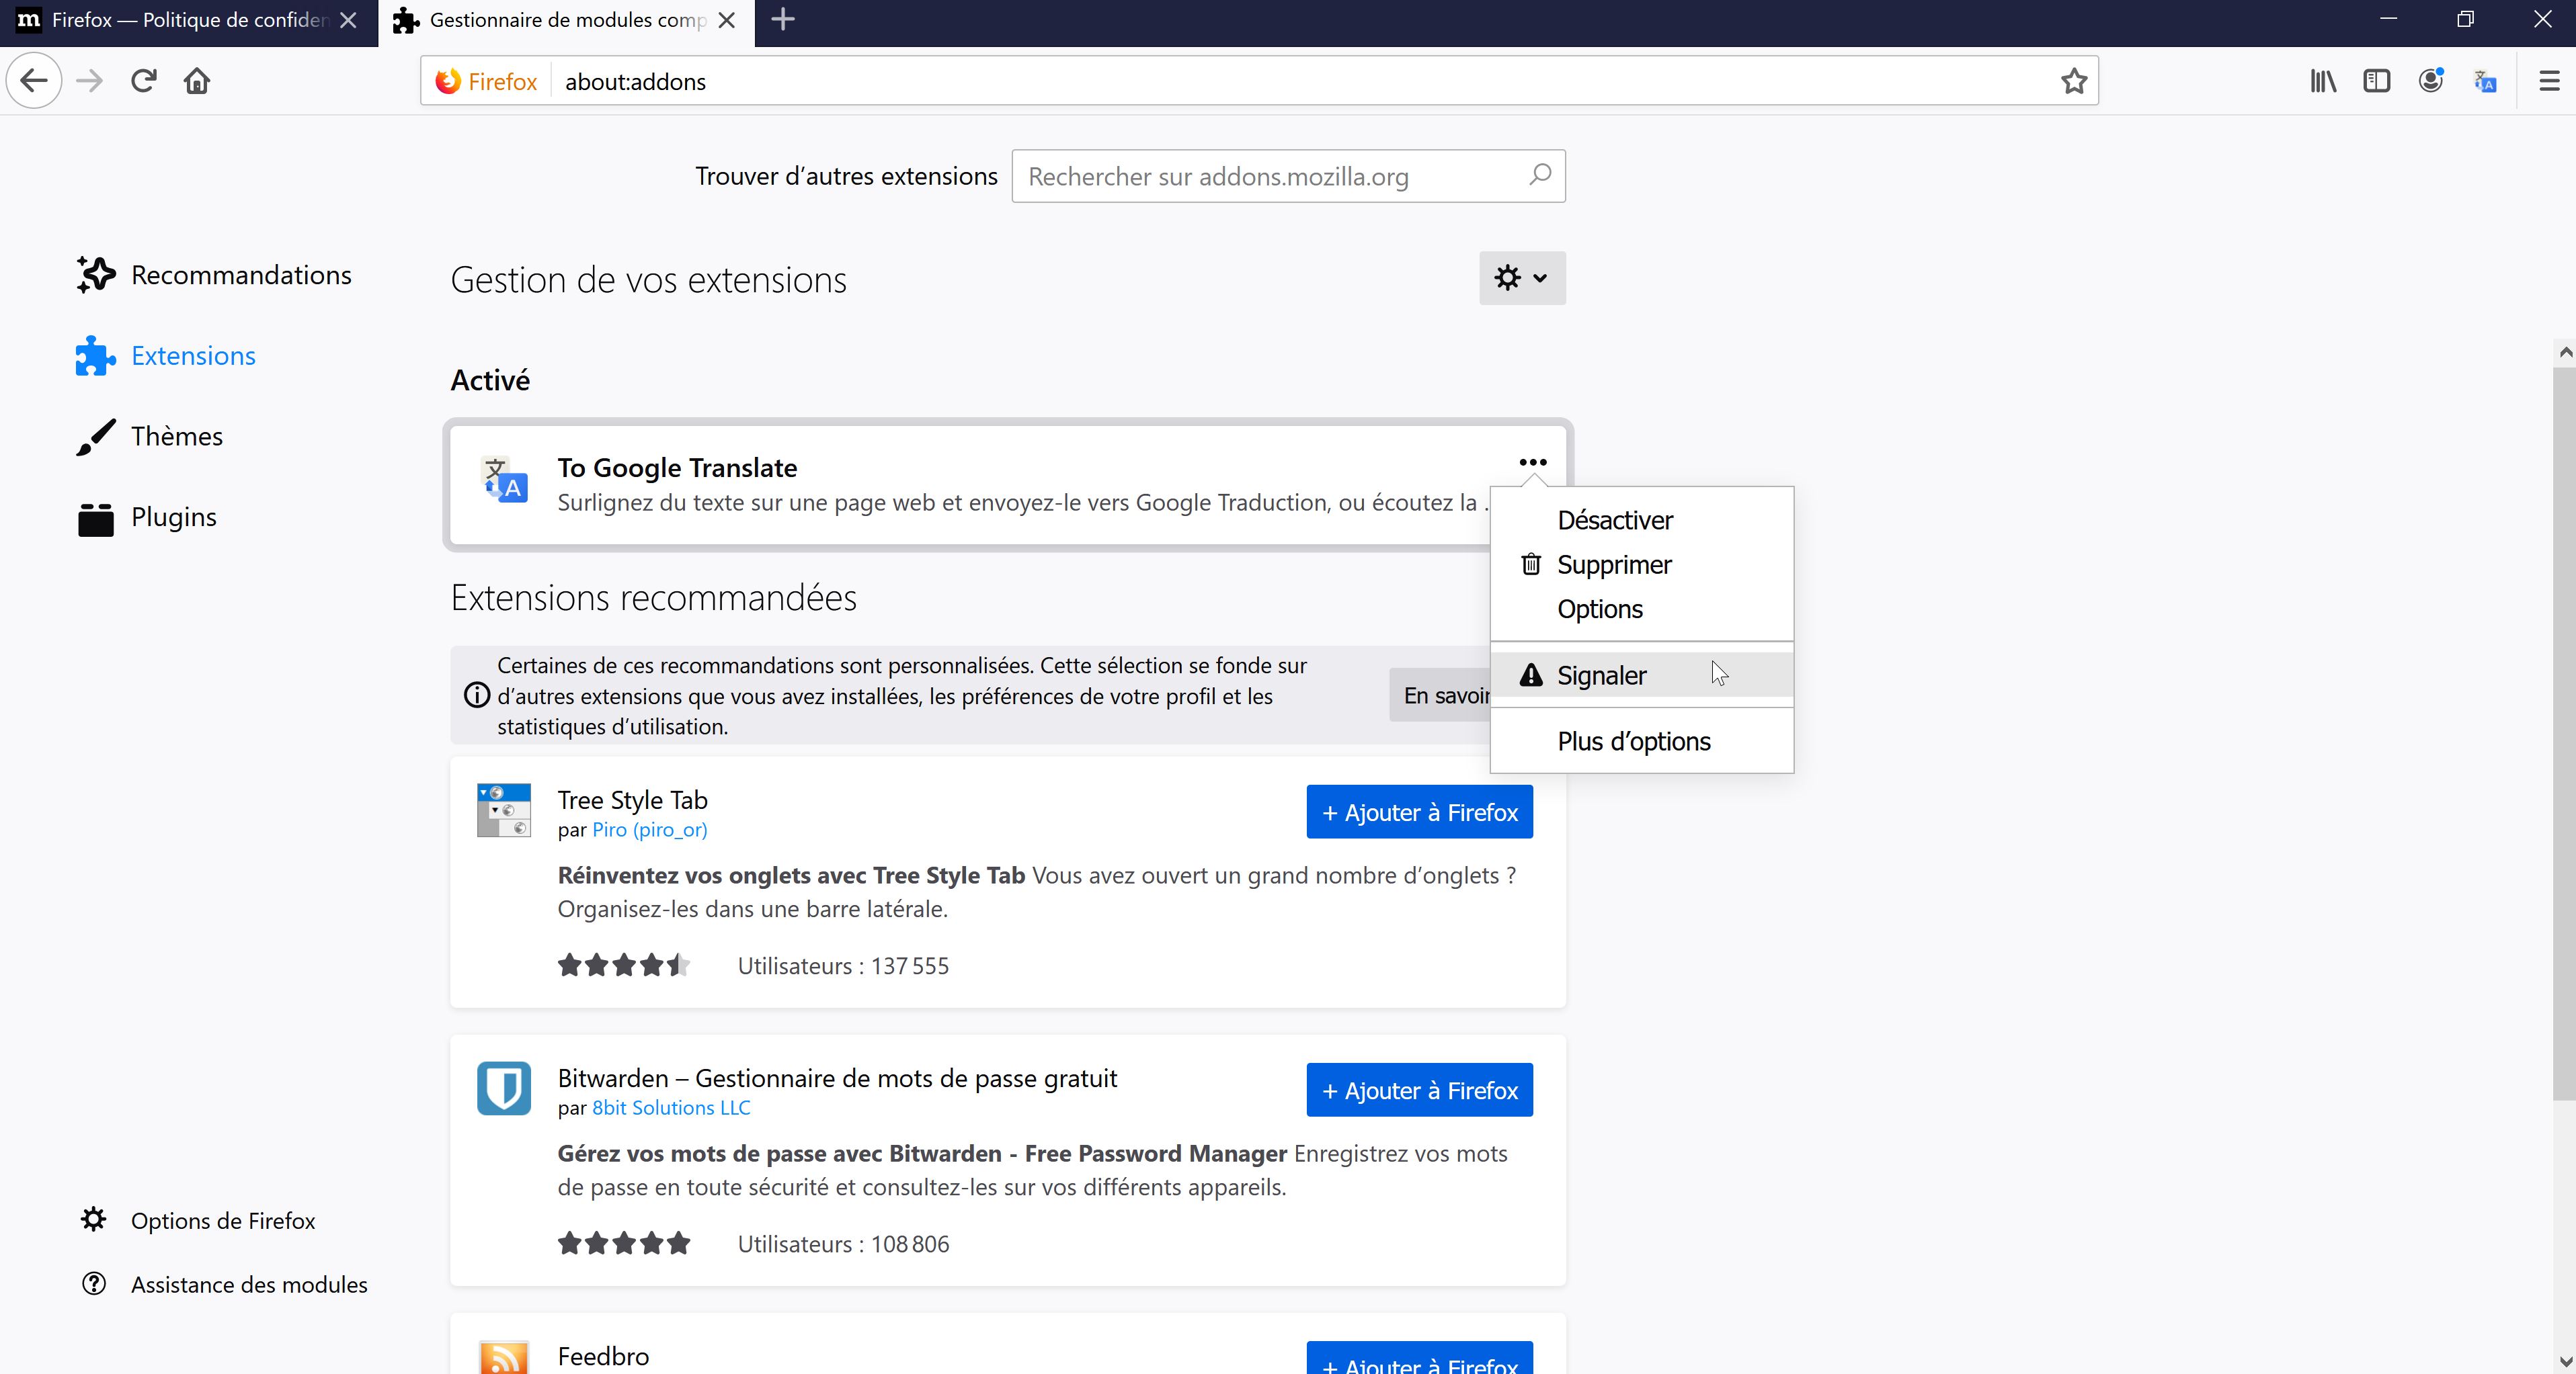This screenshot has width=2576, height=1374.
Task: Click Tree Style Tab star rating
Action: pyautogui.click(x=624, y=965)
